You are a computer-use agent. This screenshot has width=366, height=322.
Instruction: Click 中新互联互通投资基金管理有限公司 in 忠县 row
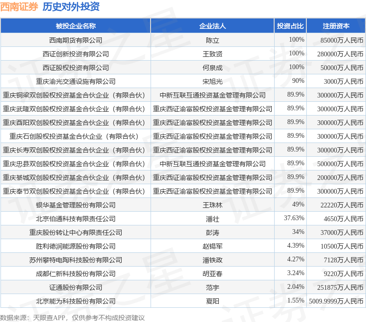pyautogui.click(x=213, y=164)
